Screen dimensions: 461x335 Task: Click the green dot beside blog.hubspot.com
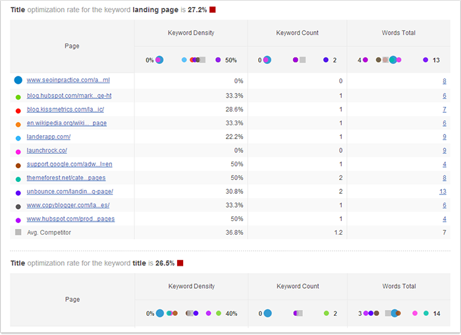18,96
